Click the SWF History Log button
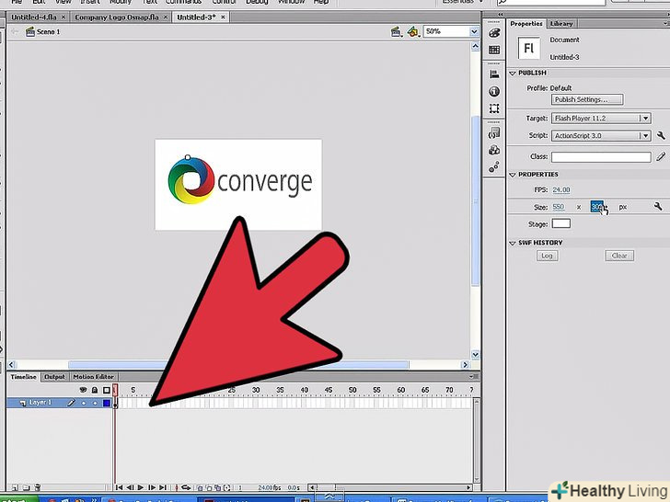This screenshot has height=502, width=670. click(x=548, y=256)
